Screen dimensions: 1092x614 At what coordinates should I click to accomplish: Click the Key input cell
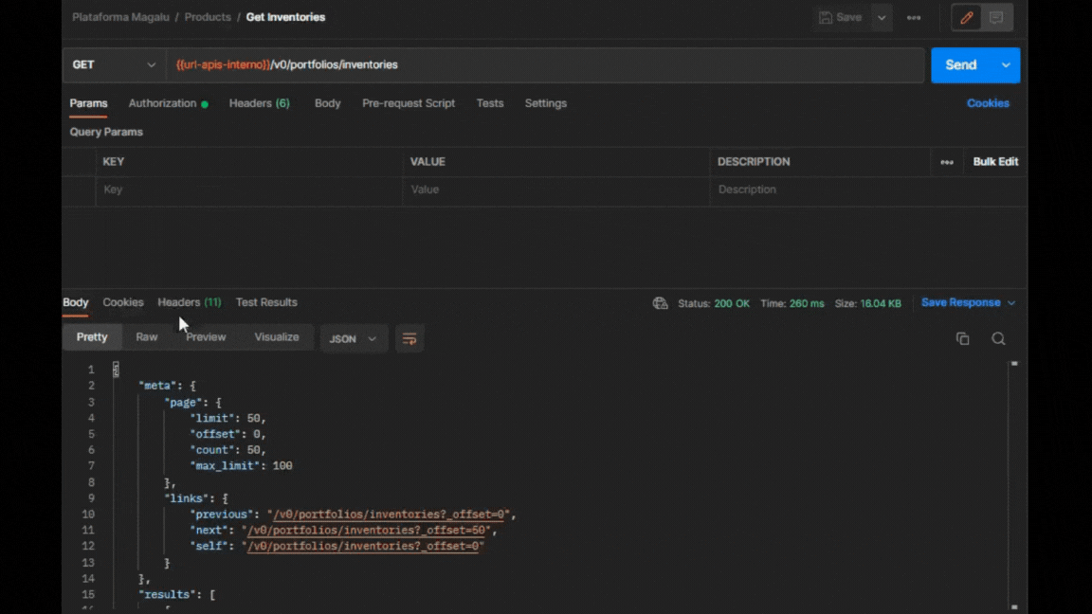coord(248,190)
